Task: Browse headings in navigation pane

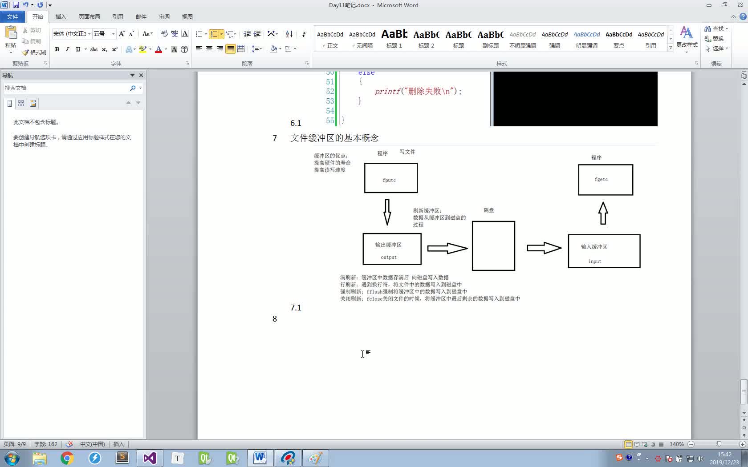Action: coord(9,103)
